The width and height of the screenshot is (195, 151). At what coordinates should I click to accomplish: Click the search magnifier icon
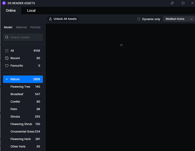tap(7, 37)
